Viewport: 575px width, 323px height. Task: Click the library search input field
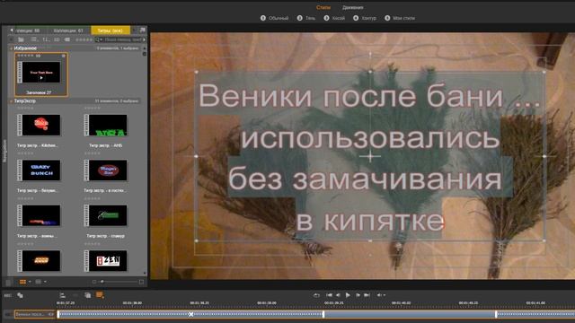(123, 39)
